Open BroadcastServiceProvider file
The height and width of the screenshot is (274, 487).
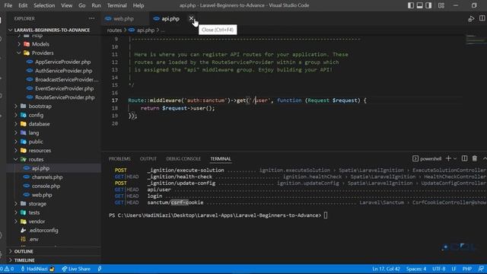coord(66,79)
